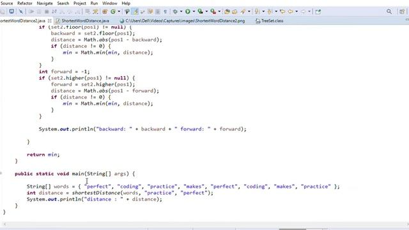Open the Run menu
The width and height of the screenshot is (409, 230).
pyautogui.click(x=94, y=3)
